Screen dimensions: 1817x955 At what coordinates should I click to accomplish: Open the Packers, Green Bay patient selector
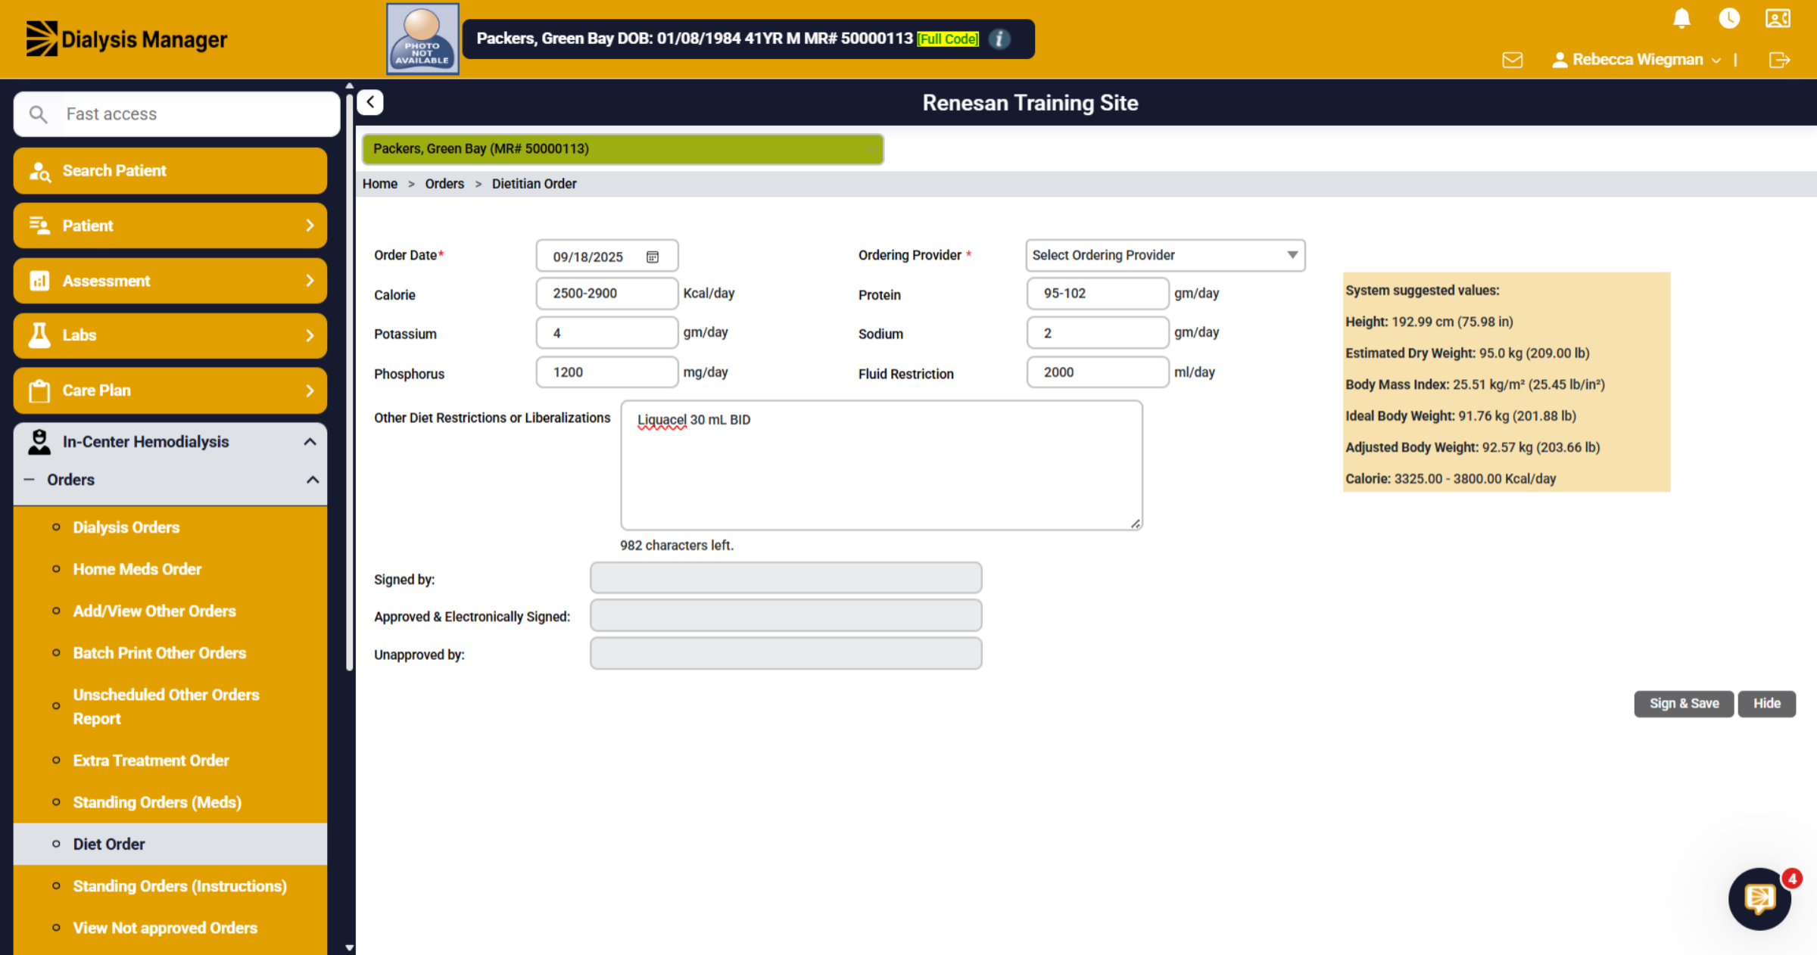click(x=622, y=148)
